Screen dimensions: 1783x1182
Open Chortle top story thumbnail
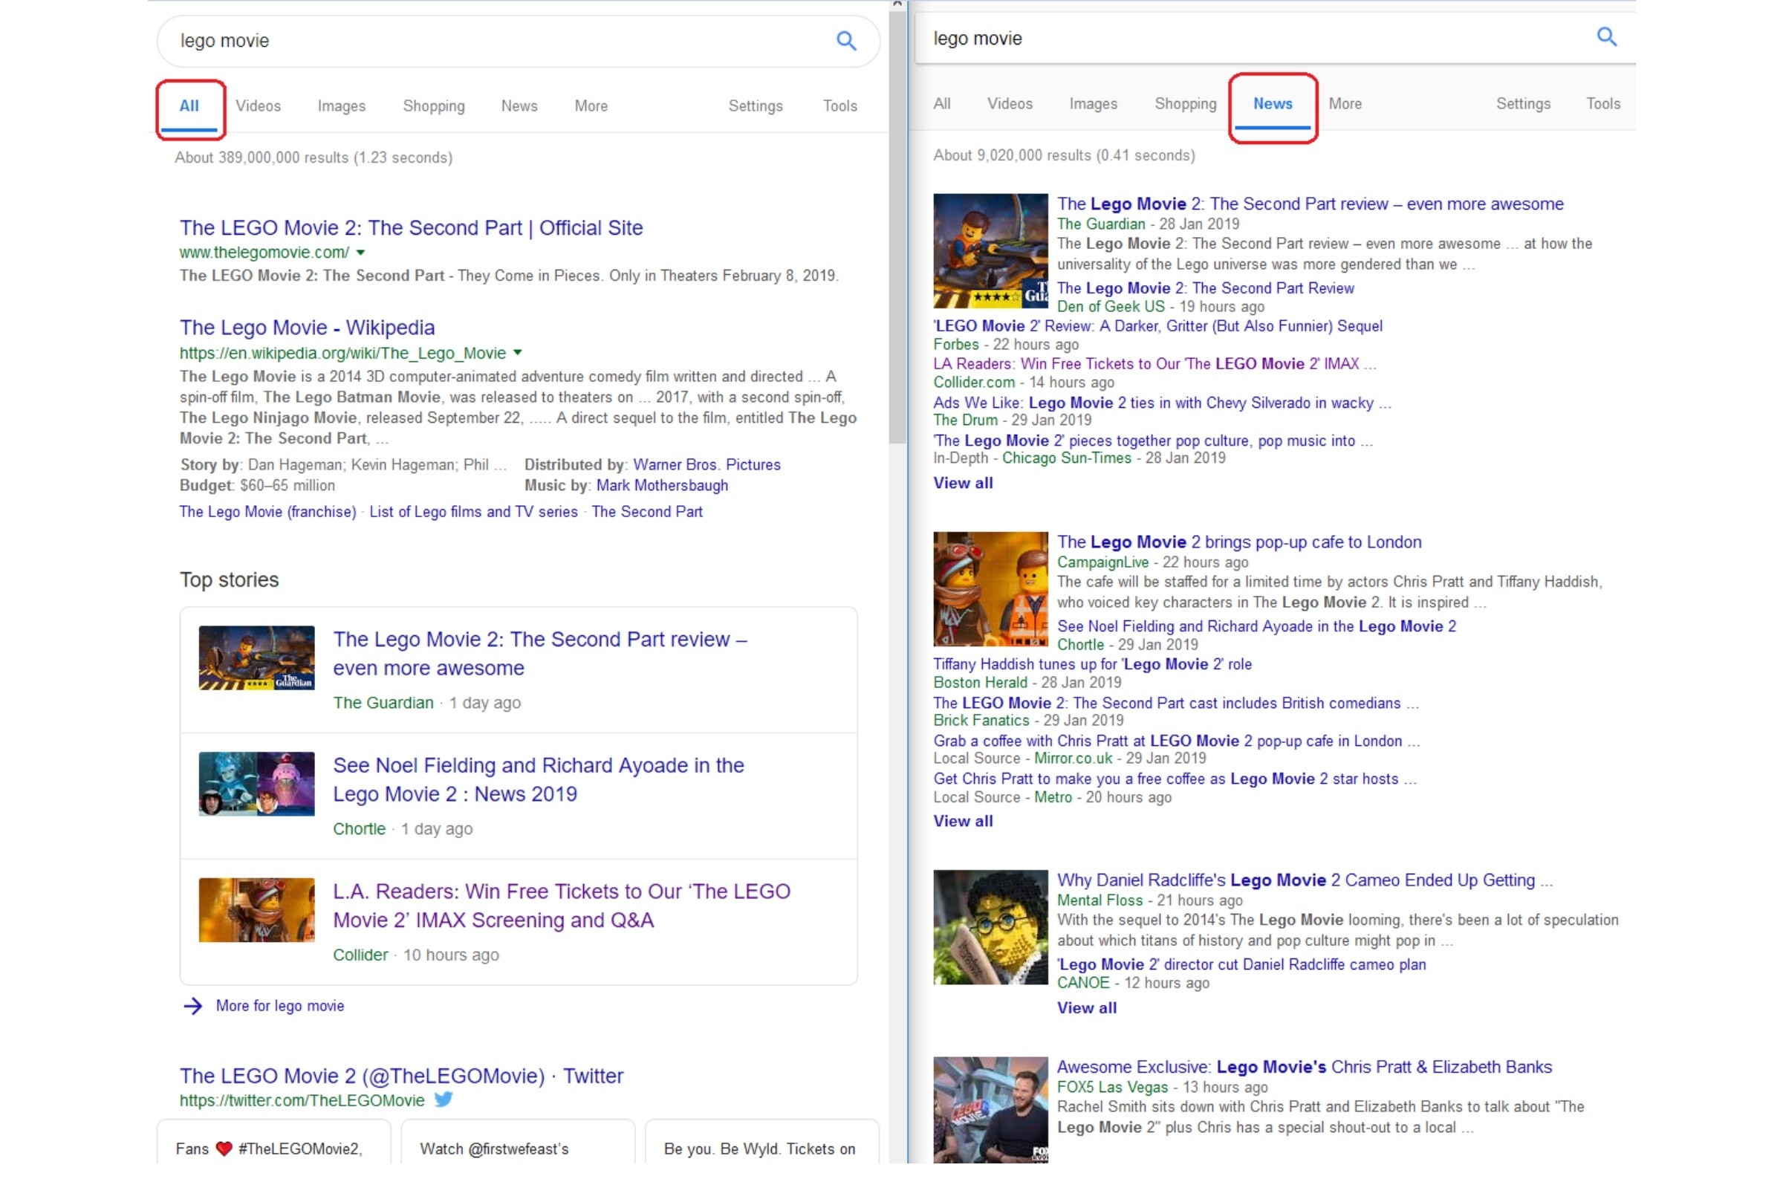(x=256, y=783)
